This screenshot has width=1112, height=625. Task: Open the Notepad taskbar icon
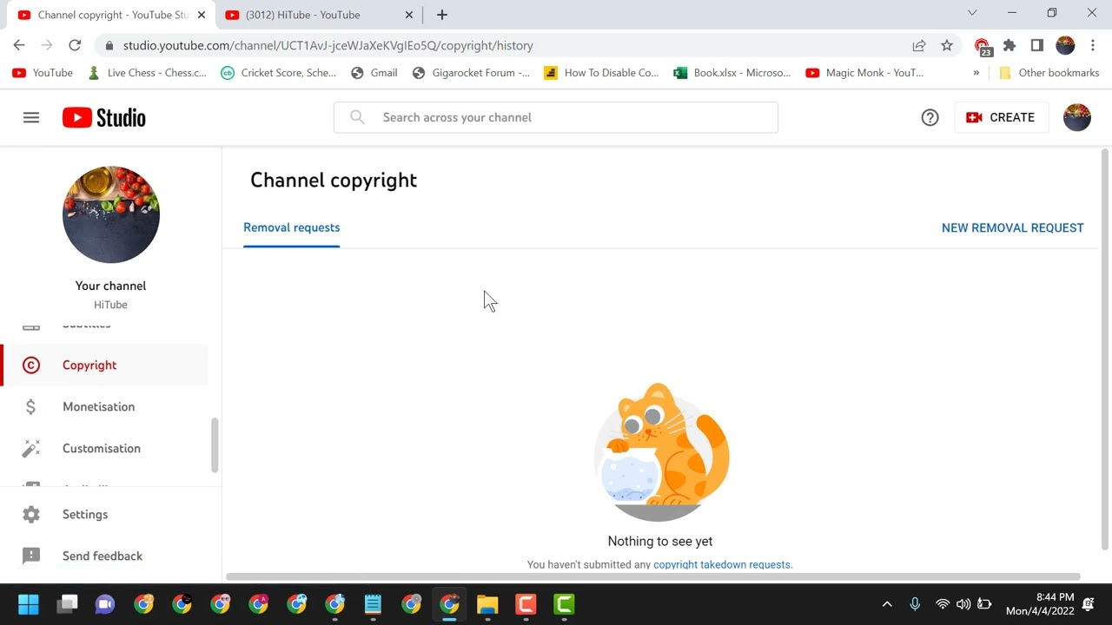(373, 604)
